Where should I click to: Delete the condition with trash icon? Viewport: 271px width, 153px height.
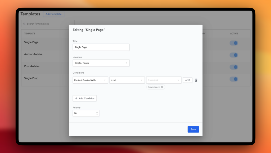pyautogui.click(x=196, y=80)
